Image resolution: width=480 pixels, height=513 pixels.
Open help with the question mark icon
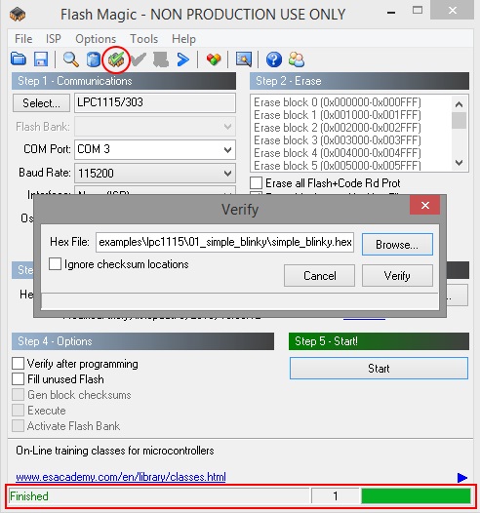coord(274,59)
